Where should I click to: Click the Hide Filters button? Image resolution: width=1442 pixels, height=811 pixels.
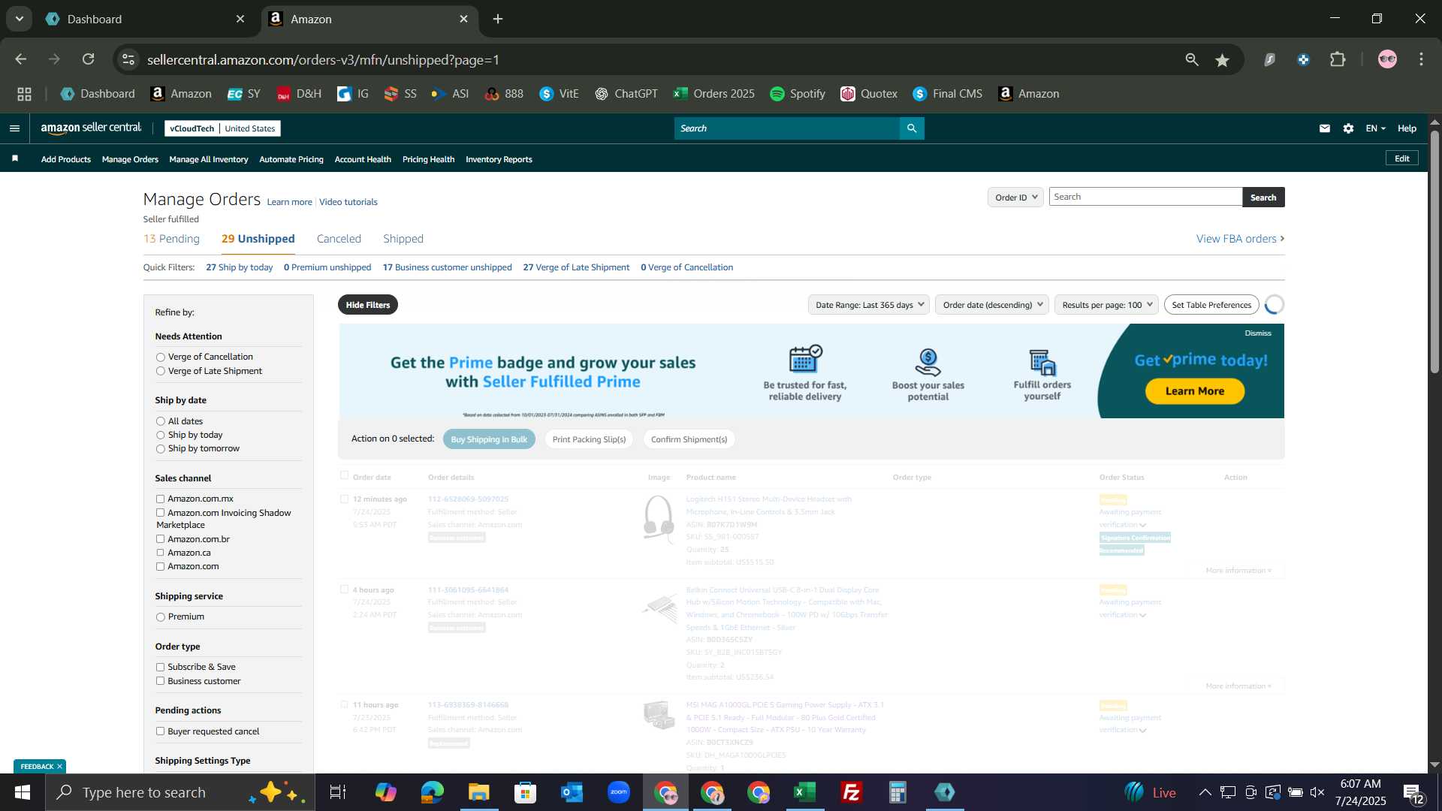pos(368,305)
